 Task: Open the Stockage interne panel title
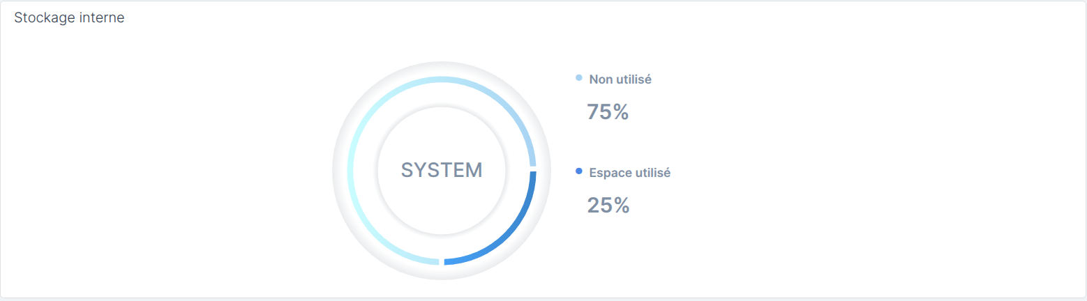tap(69, 18)
